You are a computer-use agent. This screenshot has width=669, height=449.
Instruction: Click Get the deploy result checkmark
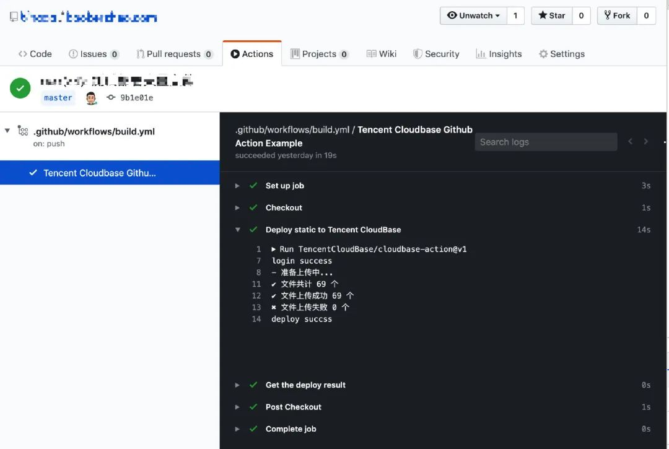pyautogui.click(x=253, y=385)
